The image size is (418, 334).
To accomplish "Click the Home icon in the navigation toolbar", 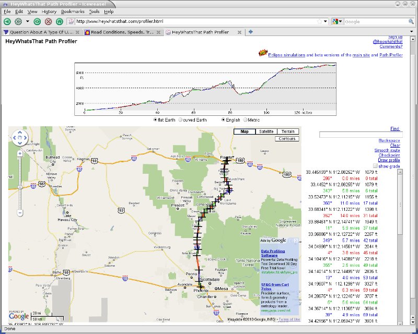I will (59, 21).
